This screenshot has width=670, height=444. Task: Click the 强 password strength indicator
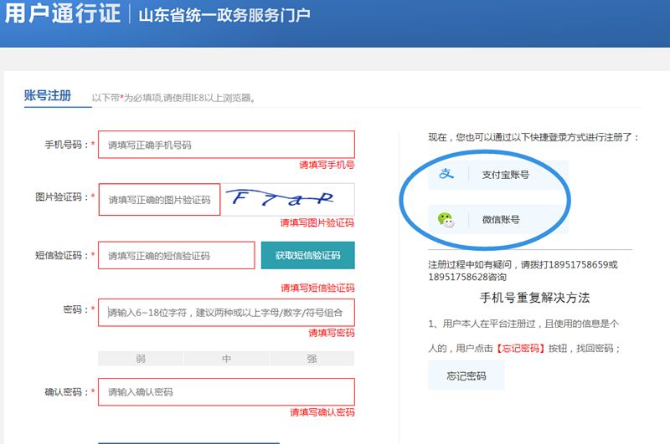pyautogui.click(x=312, y=359)
